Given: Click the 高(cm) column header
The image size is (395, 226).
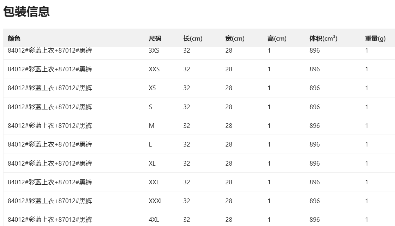Looking at the screenshot, I should coord(277,38).
